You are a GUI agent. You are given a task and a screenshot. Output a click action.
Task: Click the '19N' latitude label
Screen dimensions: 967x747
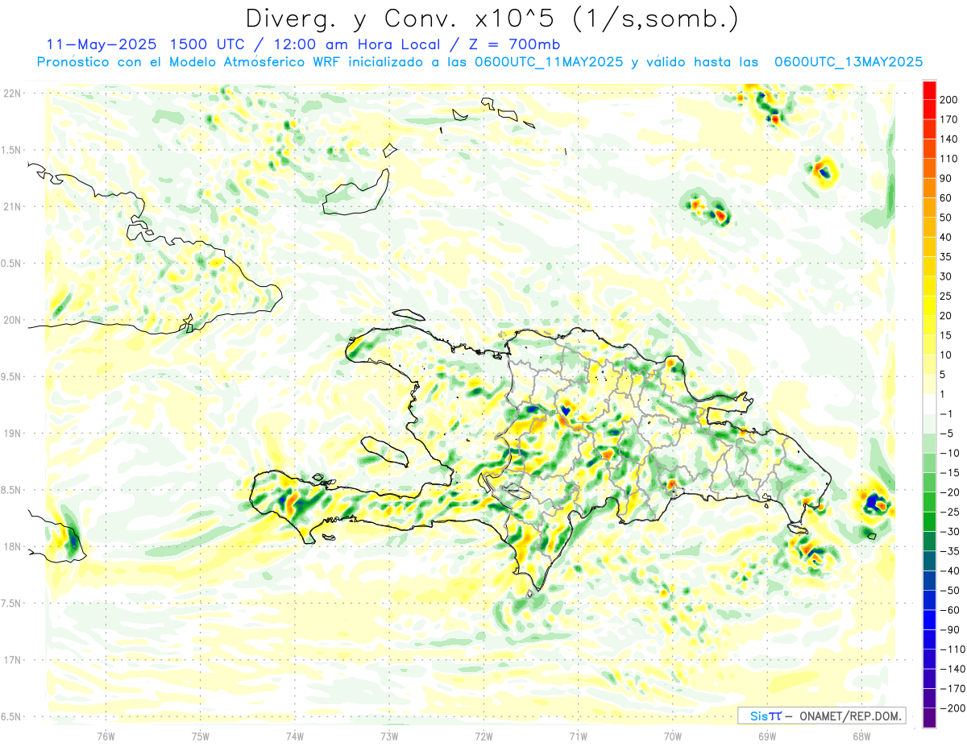(x=12, y=433)
